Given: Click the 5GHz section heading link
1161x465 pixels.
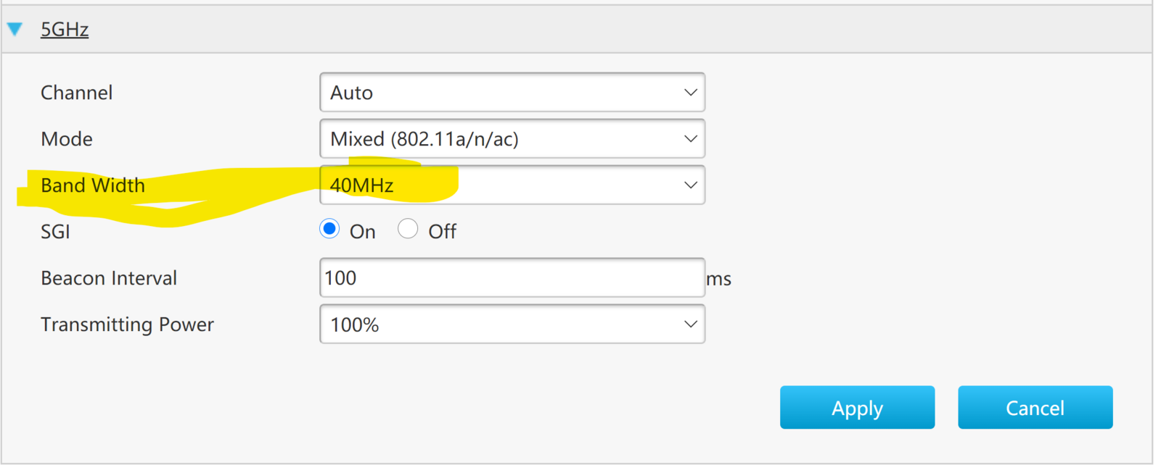Looking at the screenshot, I should [65, 30].
